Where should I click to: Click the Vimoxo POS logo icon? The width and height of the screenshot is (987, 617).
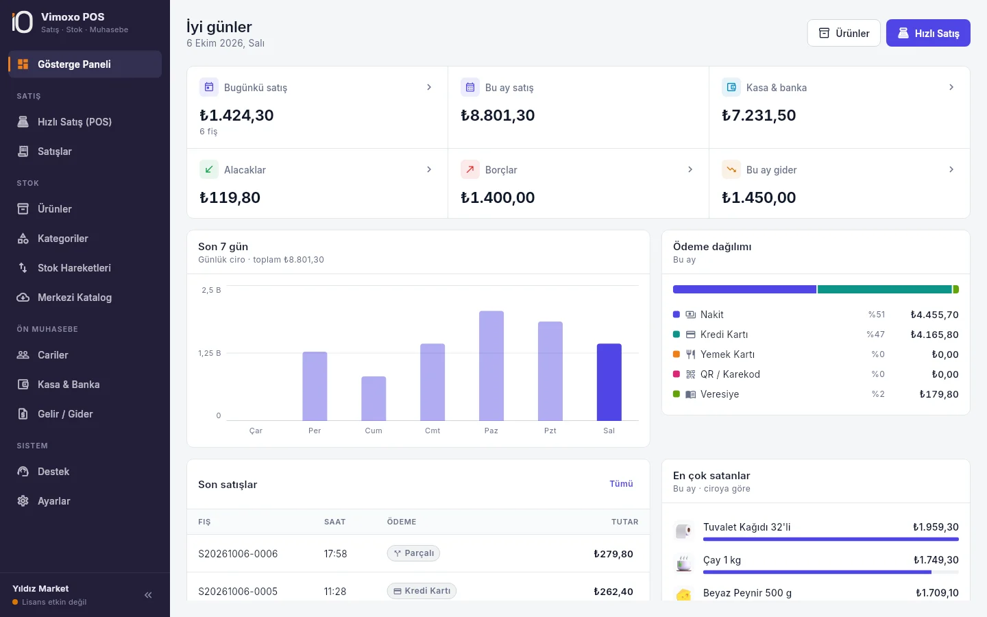tap(22, 22)
